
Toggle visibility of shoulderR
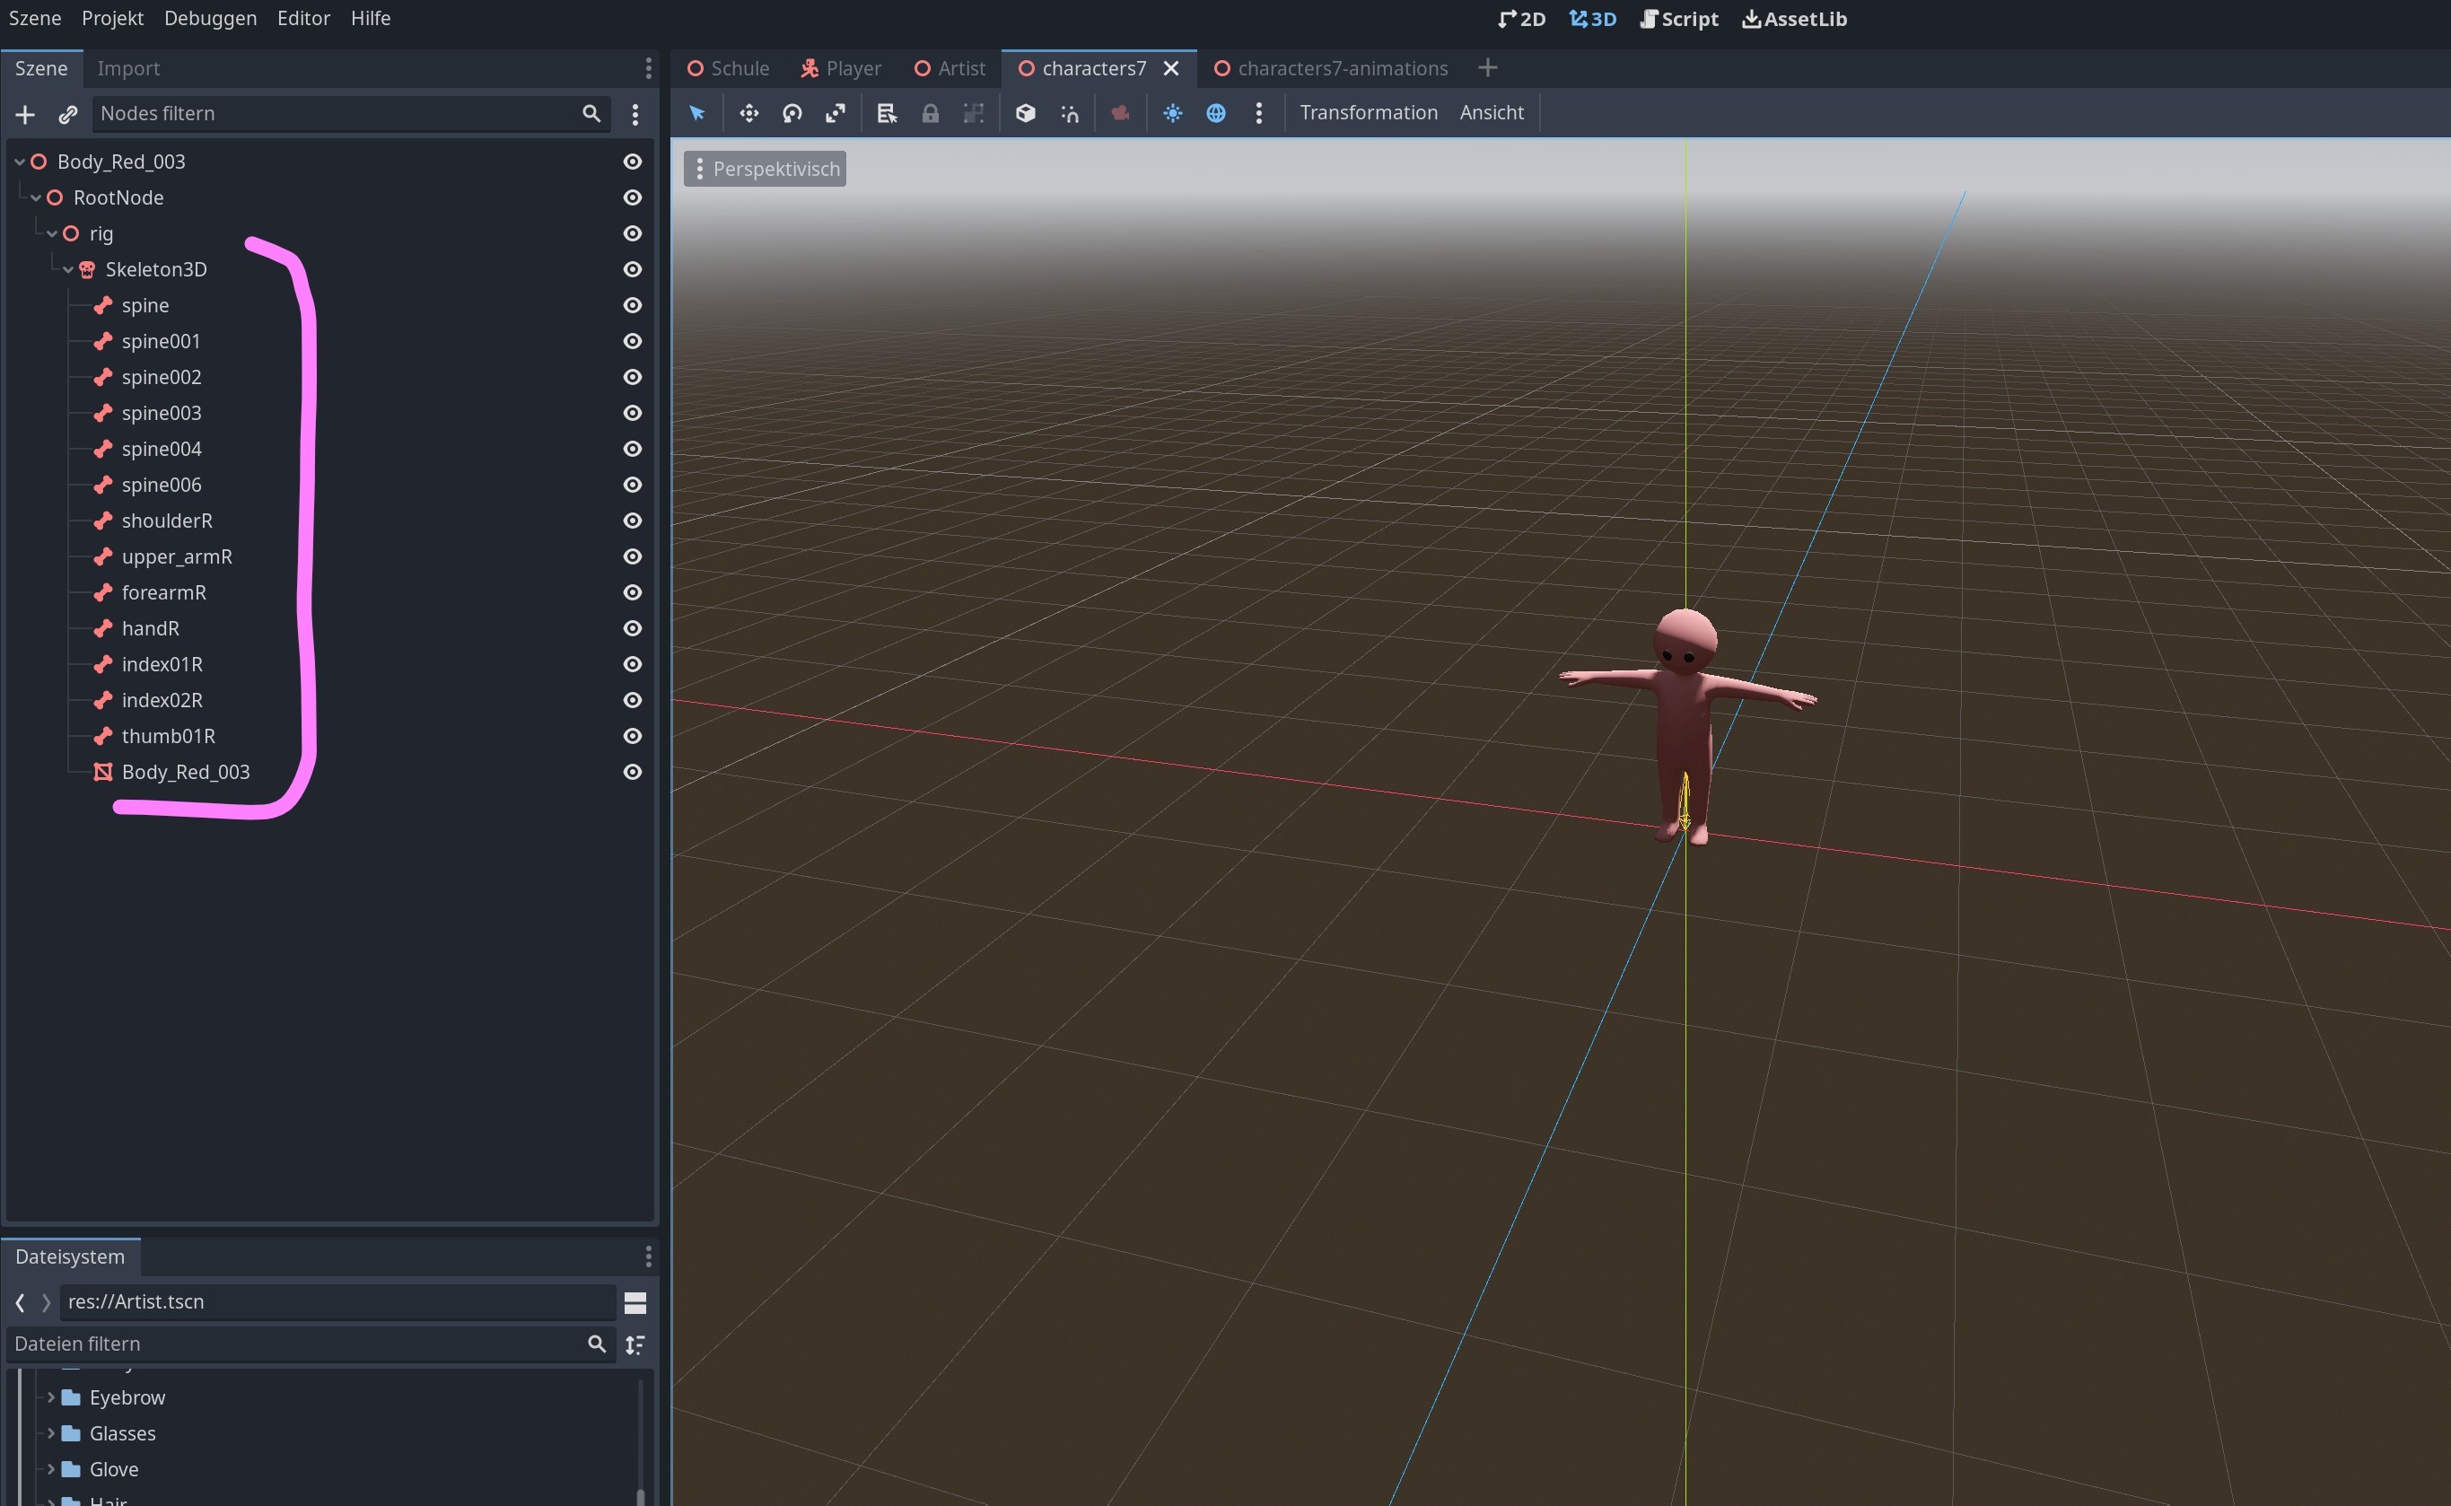coord(633,521)
